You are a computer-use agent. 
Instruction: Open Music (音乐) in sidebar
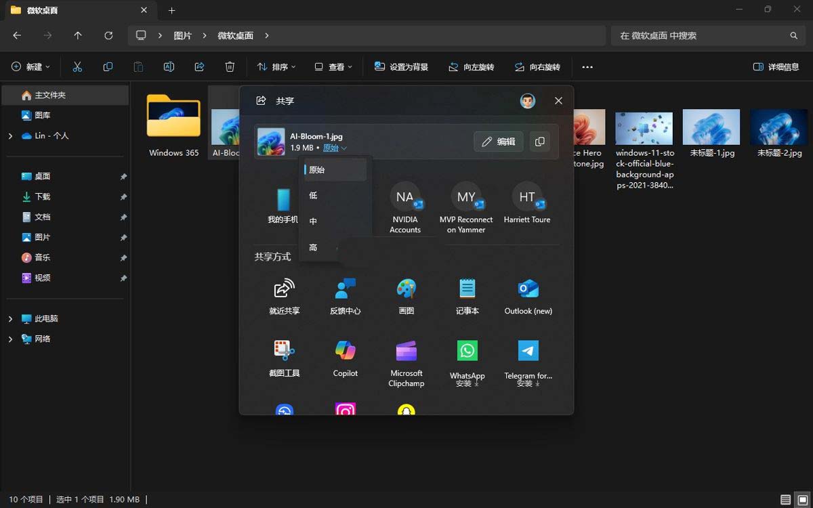(x=66, y=257)
